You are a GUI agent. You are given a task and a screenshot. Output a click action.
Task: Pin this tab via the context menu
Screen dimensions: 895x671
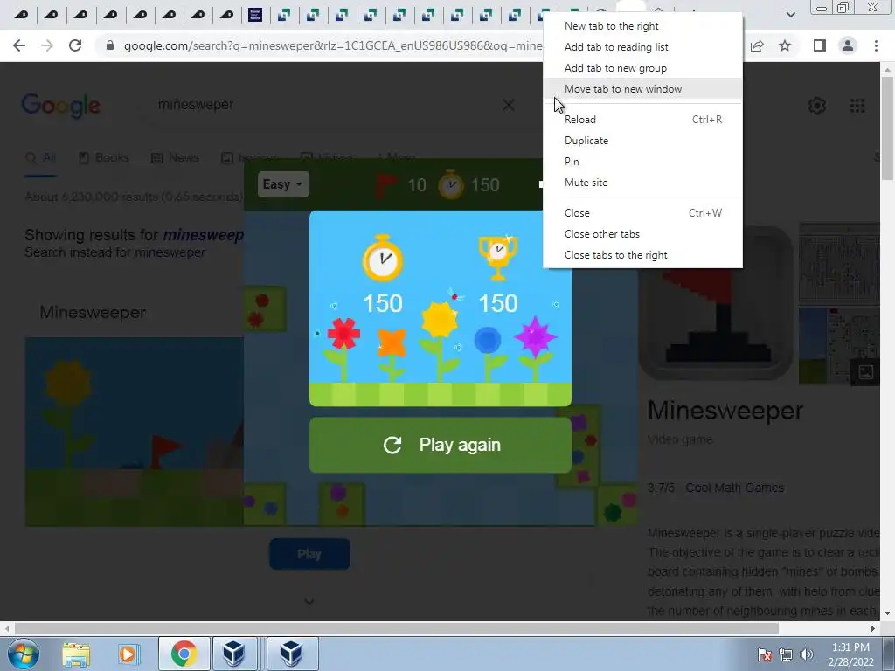[642, 162]
